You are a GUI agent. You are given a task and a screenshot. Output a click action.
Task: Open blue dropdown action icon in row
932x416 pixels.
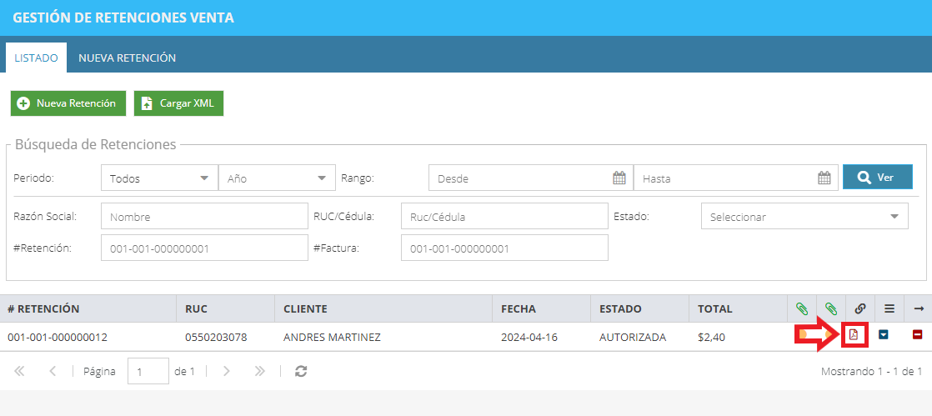[x=884, y=335]
